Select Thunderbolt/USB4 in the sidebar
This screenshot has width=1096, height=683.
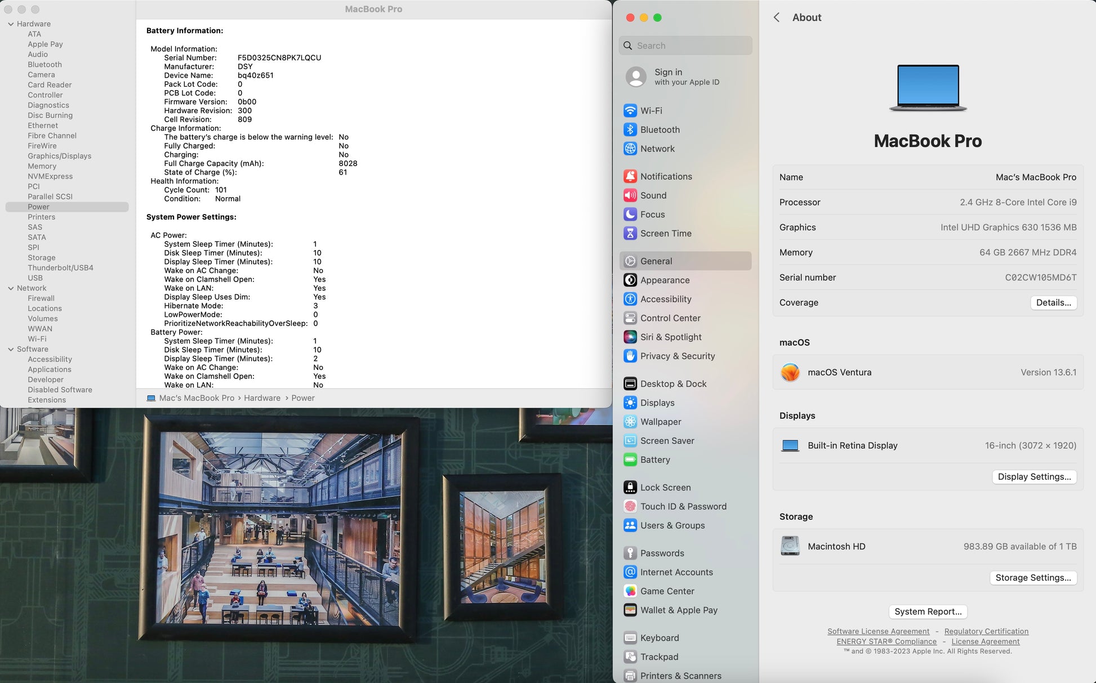[x=60, y=268]
